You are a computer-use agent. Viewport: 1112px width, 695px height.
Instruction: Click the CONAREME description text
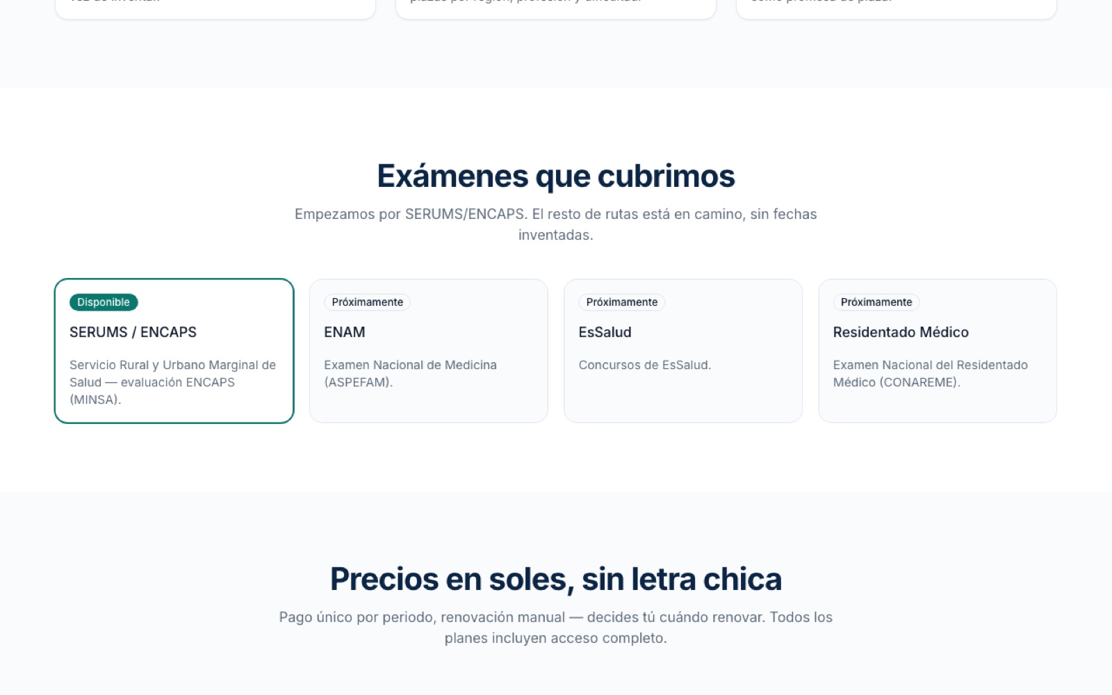930,373
